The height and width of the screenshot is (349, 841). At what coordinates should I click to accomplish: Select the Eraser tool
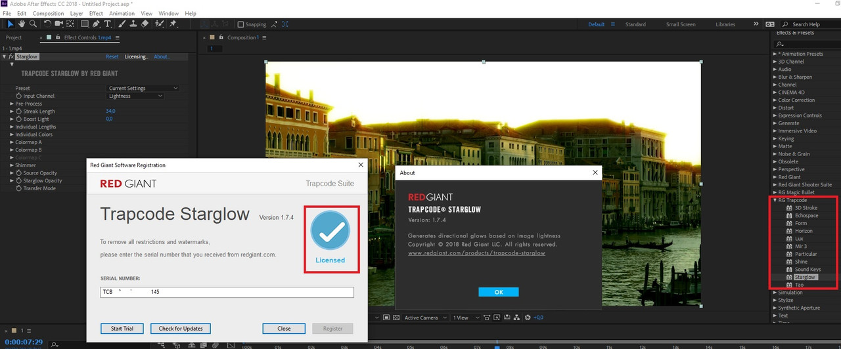click(145, 24)
